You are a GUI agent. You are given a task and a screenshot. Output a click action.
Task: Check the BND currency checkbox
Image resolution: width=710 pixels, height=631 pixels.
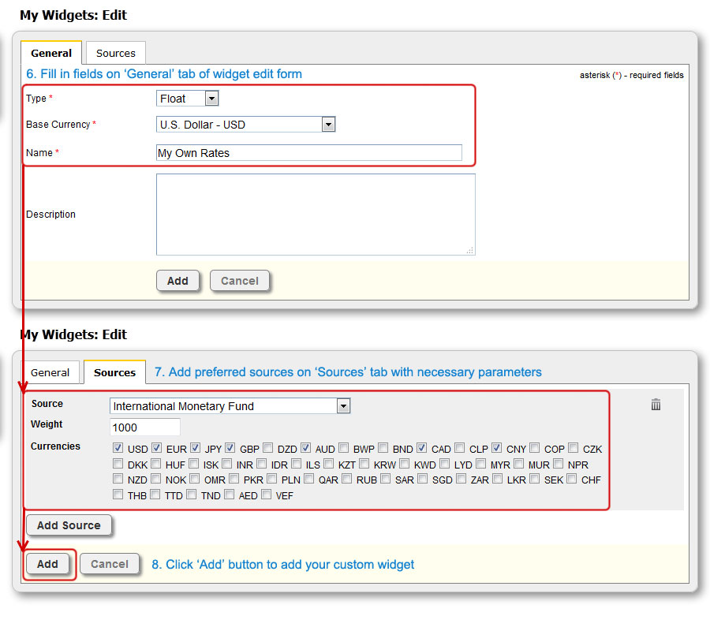[x=383, y=448]
